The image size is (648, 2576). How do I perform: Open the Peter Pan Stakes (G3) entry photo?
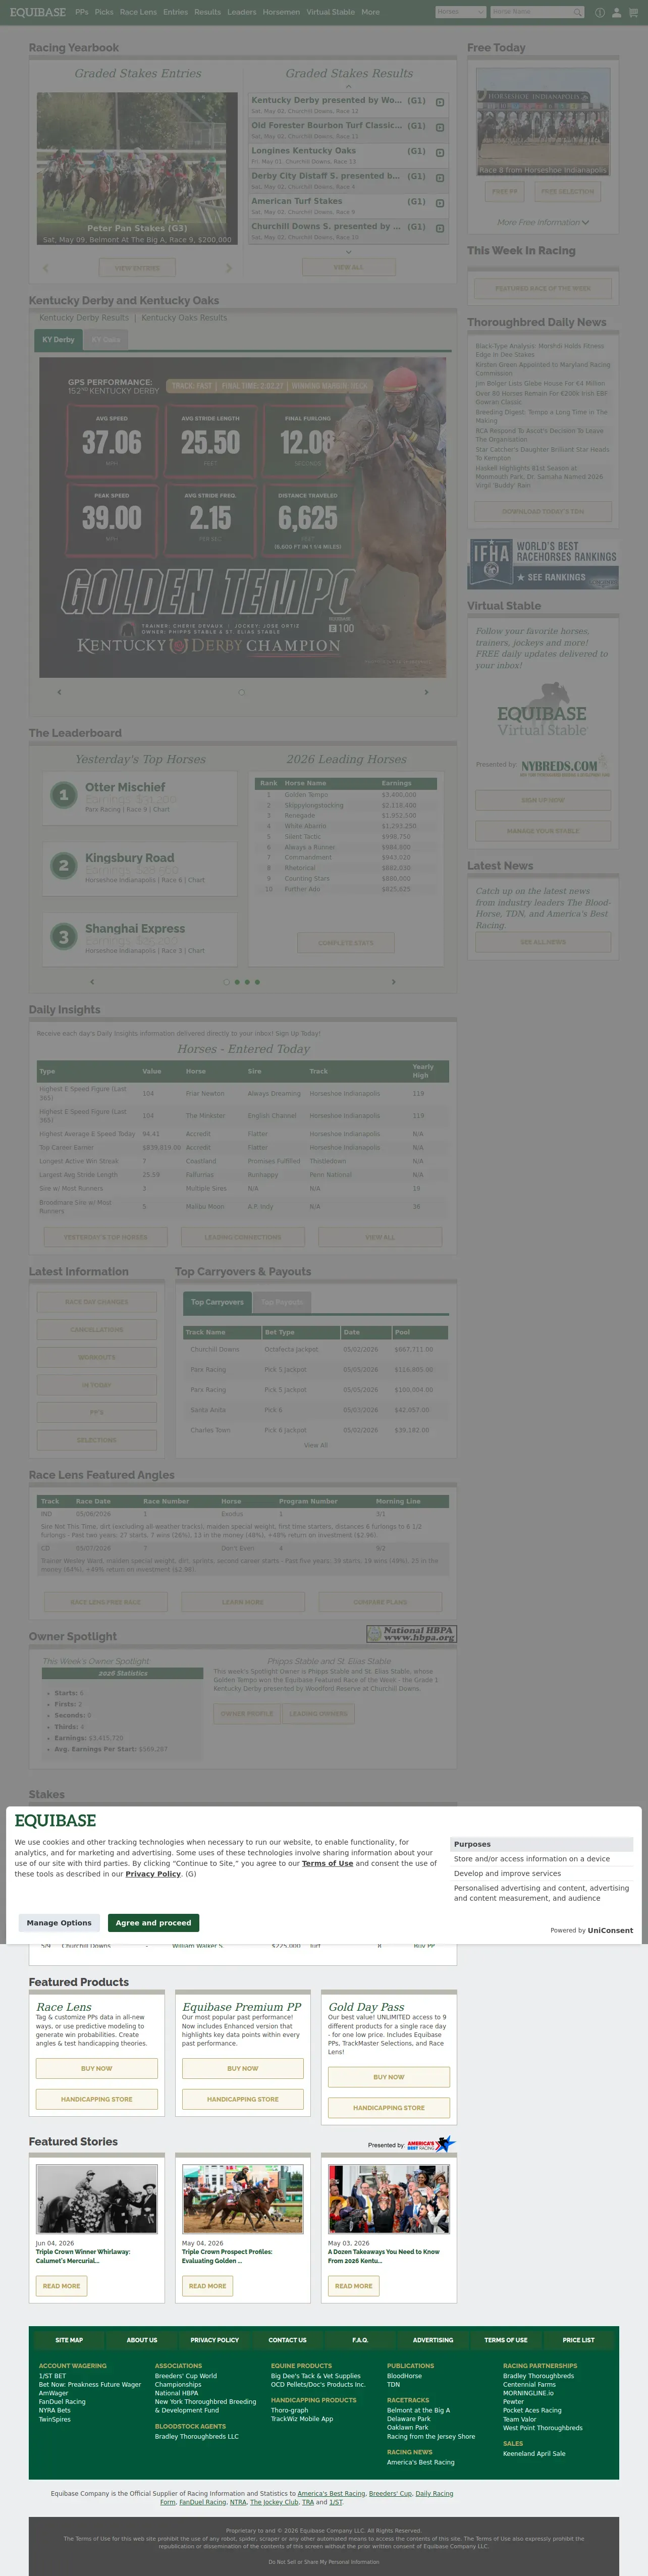click(137, 169)
